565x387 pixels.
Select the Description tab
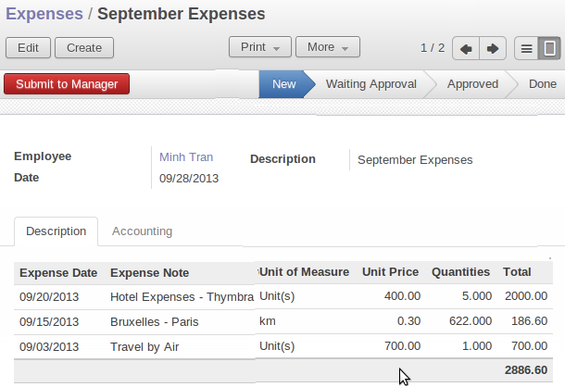[56, 231]
